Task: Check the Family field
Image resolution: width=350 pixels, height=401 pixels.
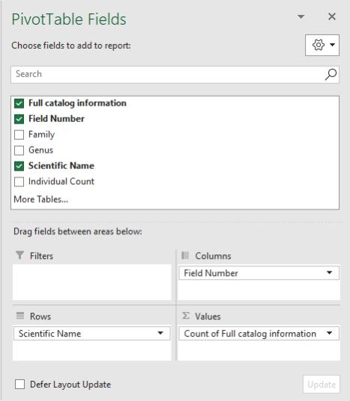Action: point(19,135)
